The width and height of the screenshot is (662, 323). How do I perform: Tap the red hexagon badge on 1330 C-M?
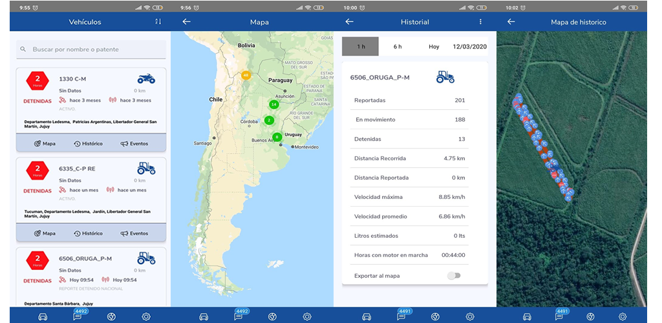37,80
